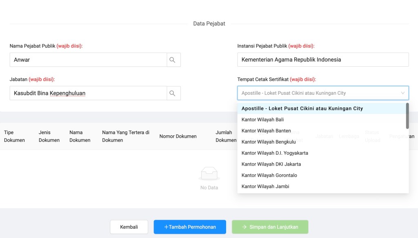Screen dimensions: 418x238
Task: Click into the Jabatan text field
Action: (88, 93)
